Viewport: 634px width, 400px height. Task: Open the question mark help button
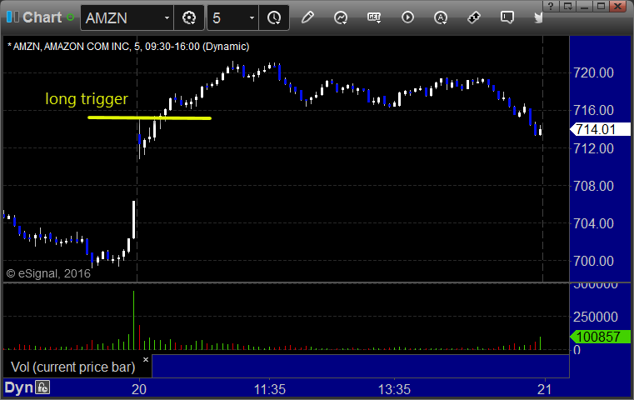551,6
